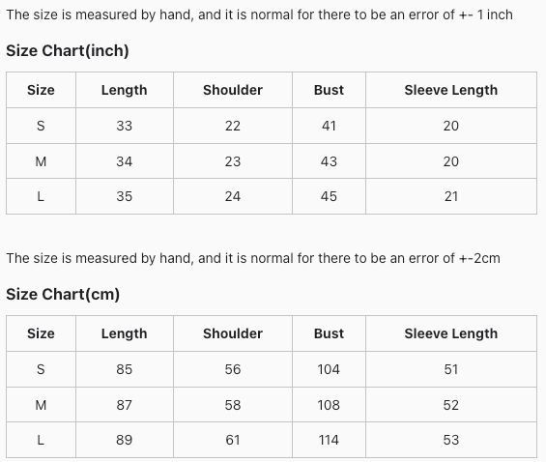The height and width of the screenshot is (462, 546).
Task: Click Sleeve Length header in cm chart
Action: click(x=451, y=333)
